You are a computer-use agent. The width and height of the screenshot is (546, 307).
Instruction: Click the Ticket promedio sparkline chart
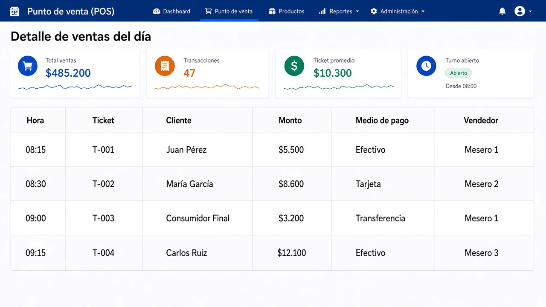click(339, 87)
